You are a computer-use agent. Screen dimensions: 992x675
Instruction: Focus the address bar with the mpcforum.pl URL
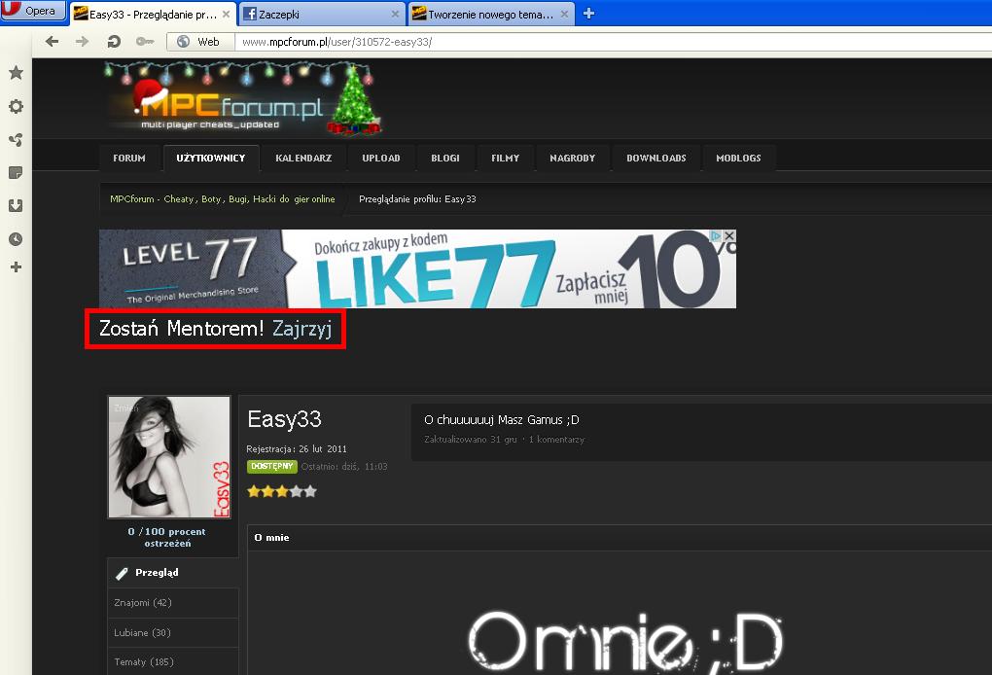(x=614, y=42)
